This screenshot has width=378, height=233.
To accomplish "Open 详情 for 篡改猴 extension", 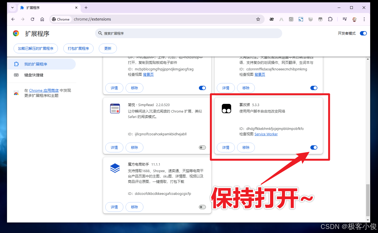I will (226, 147).
